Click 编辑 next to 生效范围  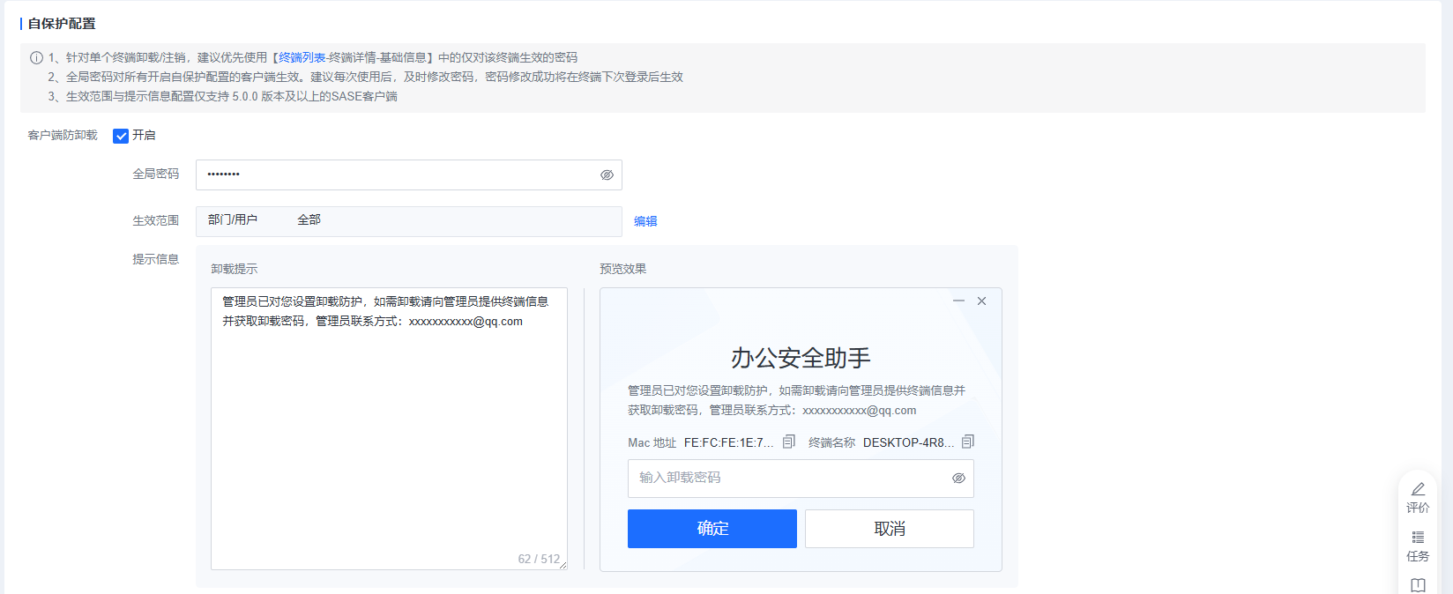[645, 221]
